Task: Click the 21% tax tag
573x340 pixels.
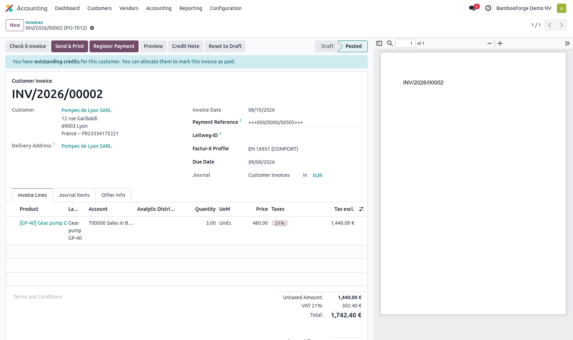Action: [280, 223]
